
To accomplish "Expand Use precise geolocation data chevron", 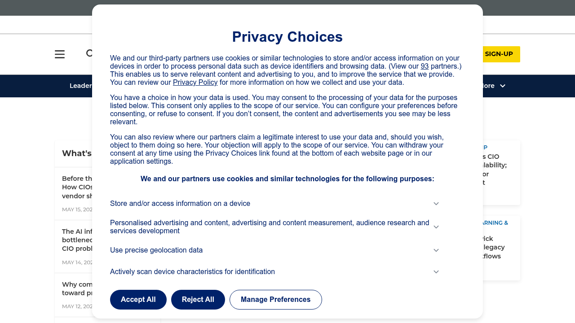I will point(436,250).
